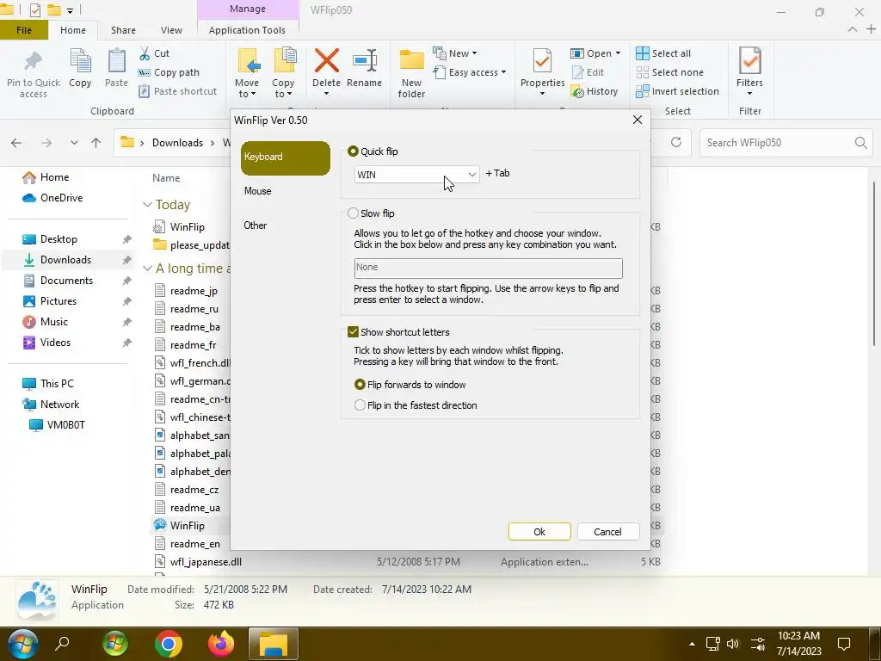Screen dimensions: 881x661
Task: Click the Cut scissors item
Action: 155,53
